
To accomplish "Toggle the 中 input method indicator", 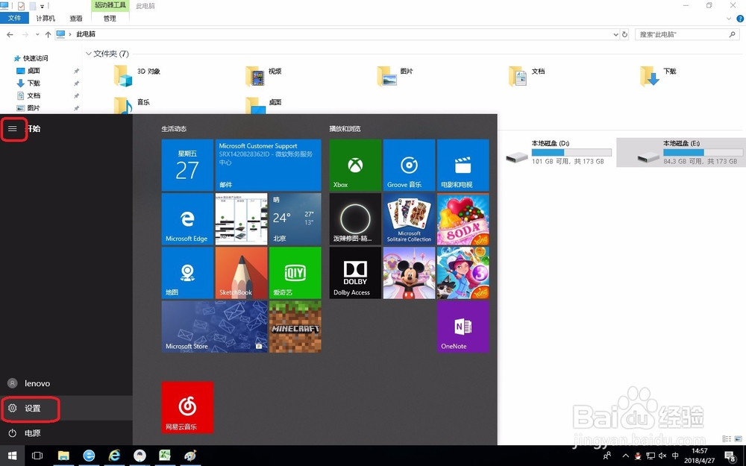I will click(x=675, y=456).
